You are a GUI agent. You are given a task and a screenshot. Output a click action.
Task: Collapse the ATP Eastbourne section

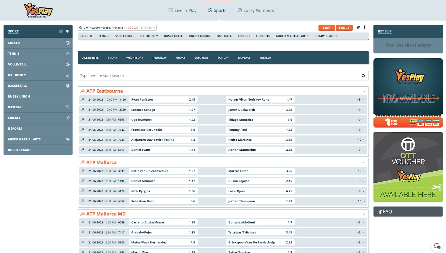(x=363, y=91)
